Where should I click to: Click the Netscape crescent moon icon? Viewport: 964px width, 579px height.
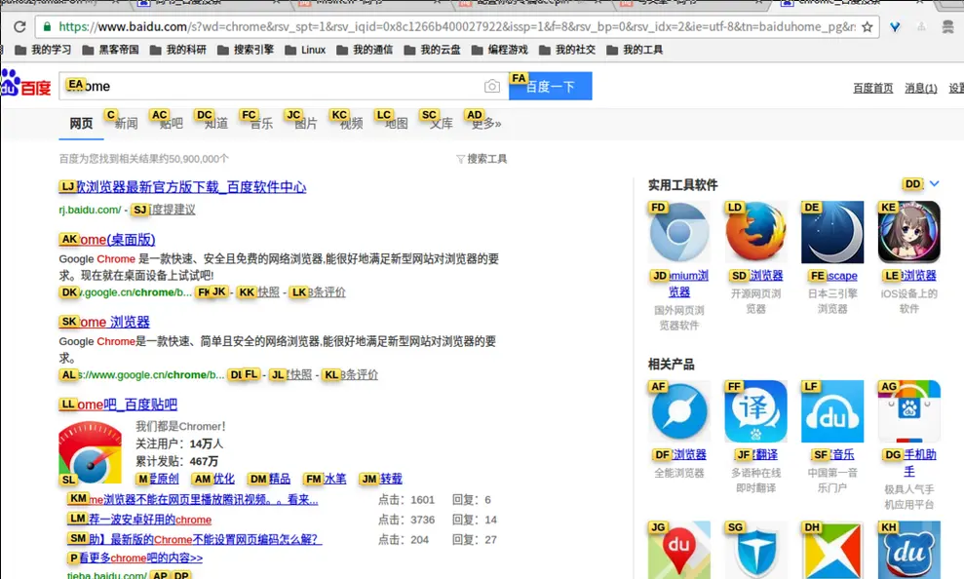[x=831, y=232]
